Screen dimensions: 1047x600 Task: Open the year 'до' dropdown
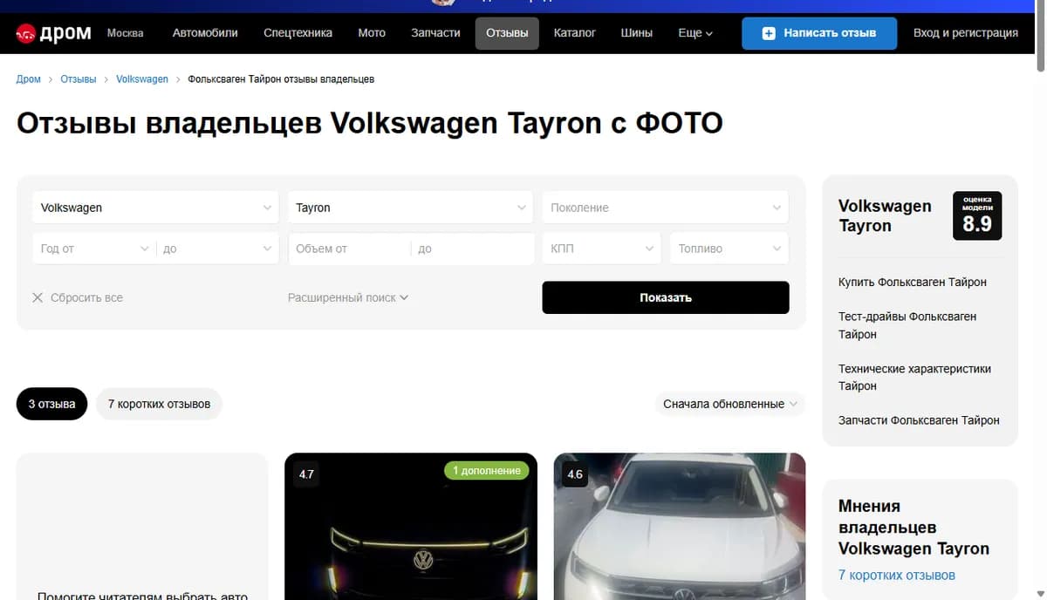click(217, 249)
